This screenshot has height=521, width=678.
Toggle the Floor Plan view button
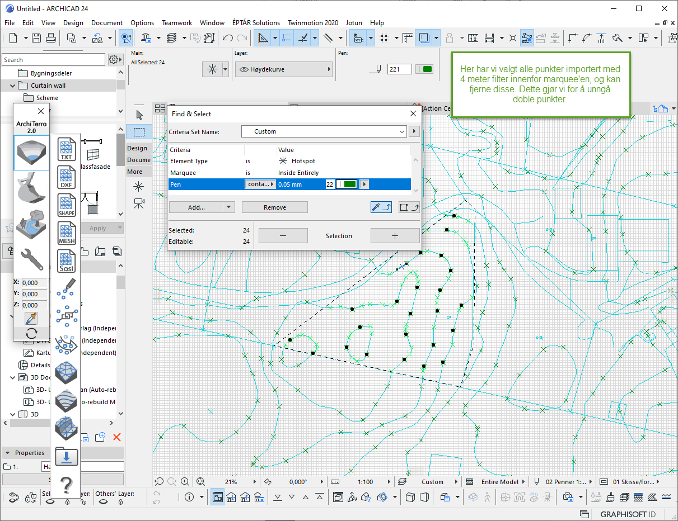coord(217,496)
